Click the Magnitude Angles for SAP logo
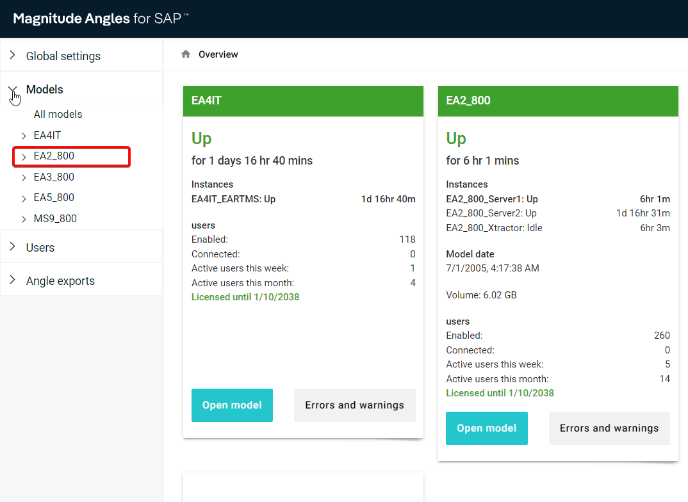The image size is (688, 502). click(x=101, y=19)
